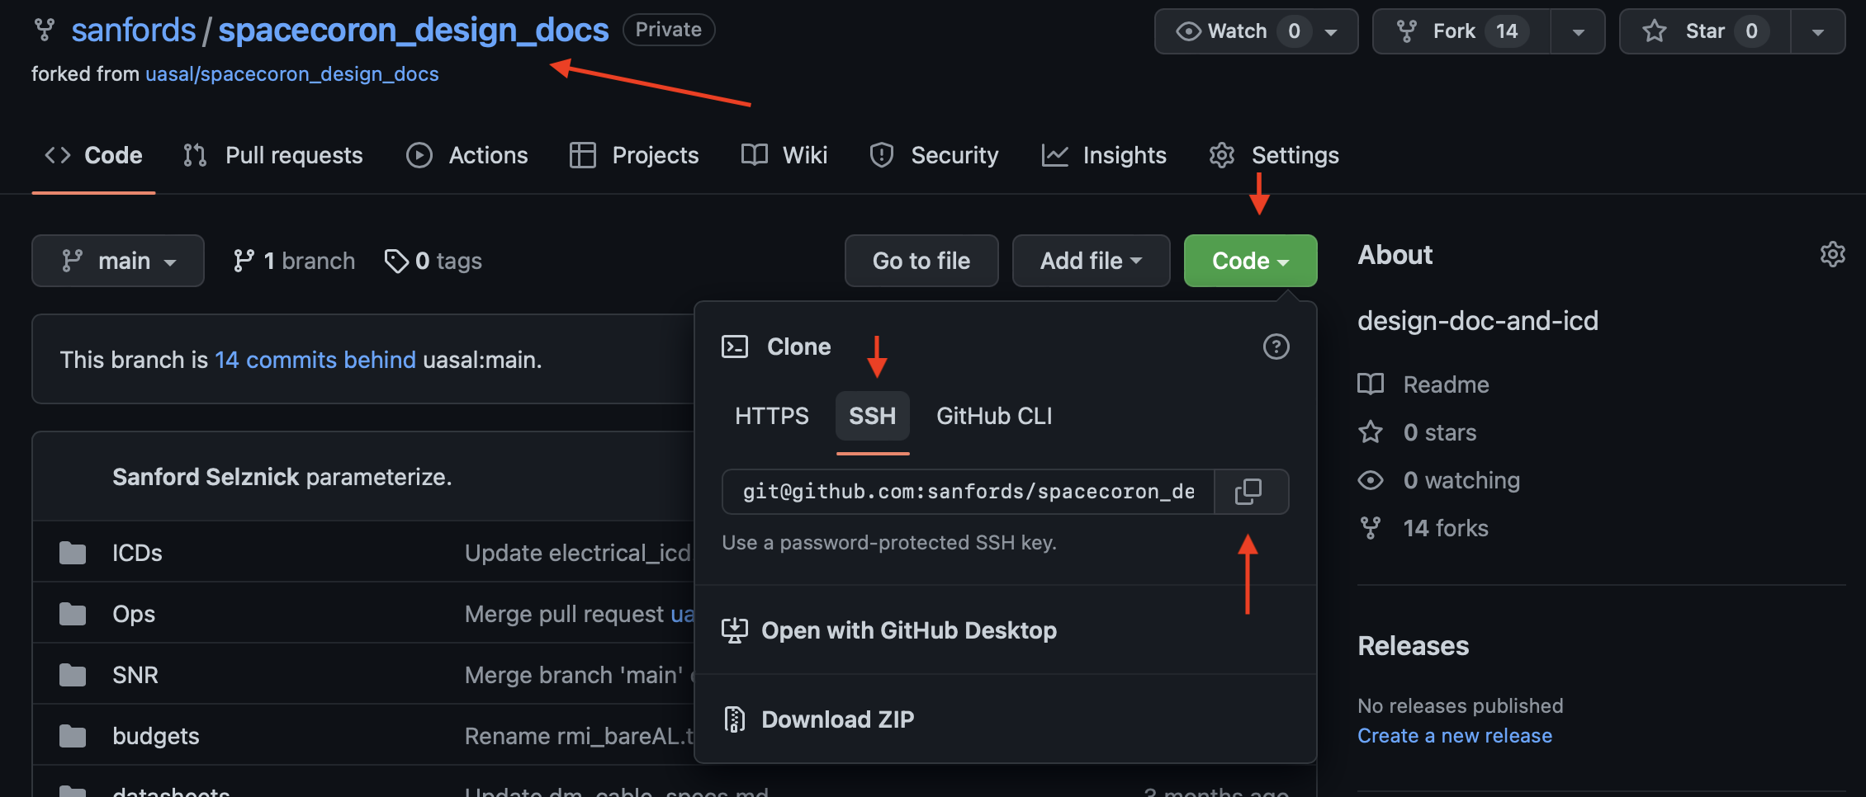Click the book icon next to Readme
The width and height of the screenshot is (1866, 797).
pos(1371,384)
